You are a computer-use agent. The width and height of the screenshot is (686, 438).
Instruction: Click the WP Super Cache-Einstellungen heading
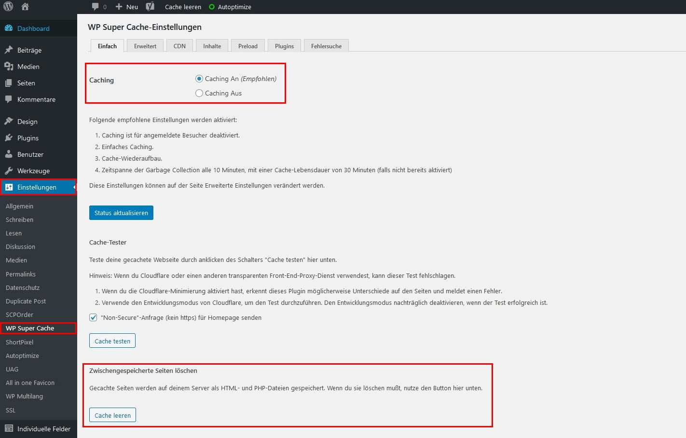point(145,27)
